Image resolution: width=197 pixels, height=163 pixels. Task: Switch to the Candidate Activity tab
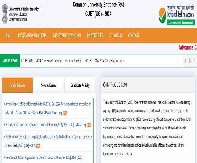click(x=80, y=85)
